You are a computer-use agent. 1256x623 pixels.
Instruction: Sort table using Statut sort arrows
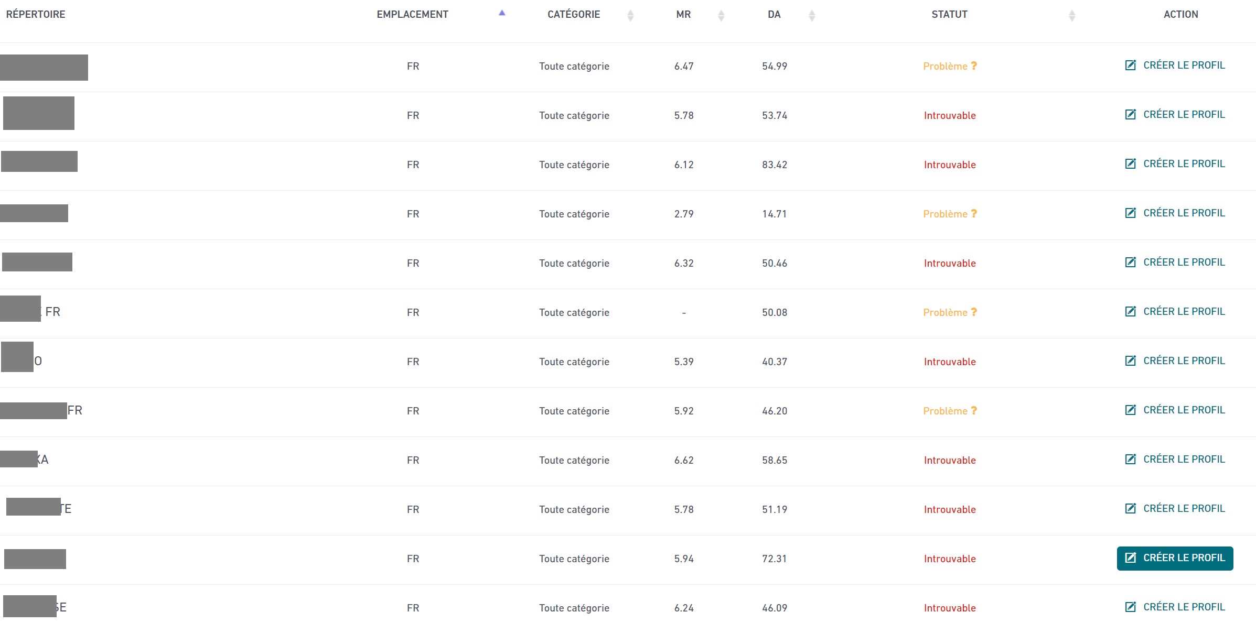click(1072, 16)
